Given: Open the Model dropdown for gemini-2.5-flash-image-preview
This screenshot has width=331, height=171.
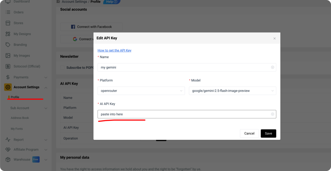Looking at the screenshot, I should [232, 91].
